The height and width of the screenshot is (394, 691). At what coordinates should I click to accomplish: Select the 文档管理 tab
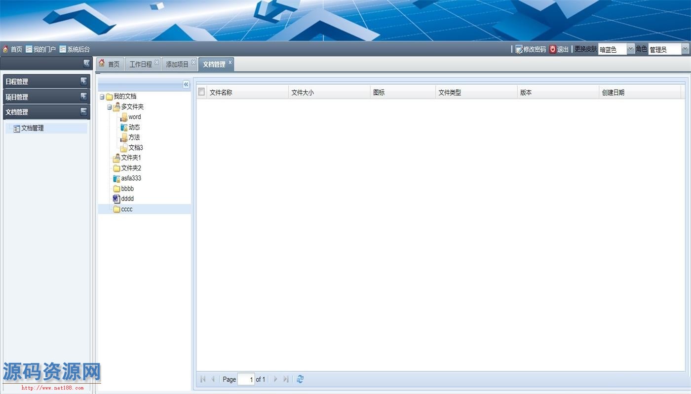(x=214, y=65)
